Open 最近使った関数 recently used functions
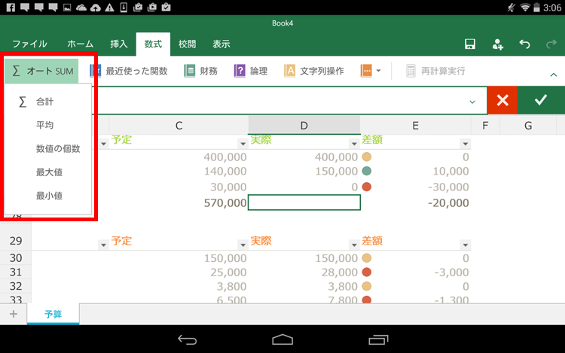This screenshot has width=565, height=353. pos(128,72)
